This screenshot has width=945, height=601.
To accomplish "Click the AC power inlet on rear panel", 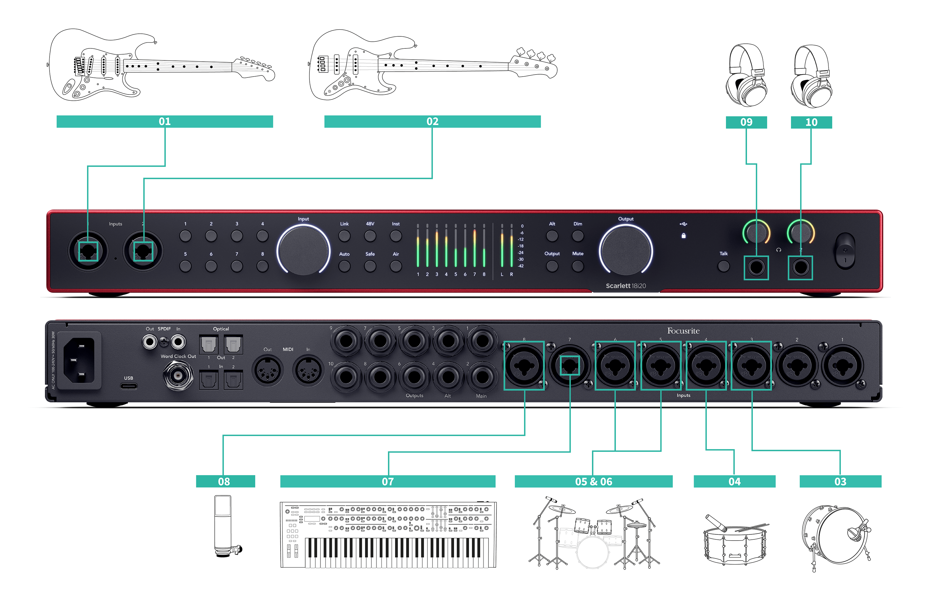I will tap(79, 360).
